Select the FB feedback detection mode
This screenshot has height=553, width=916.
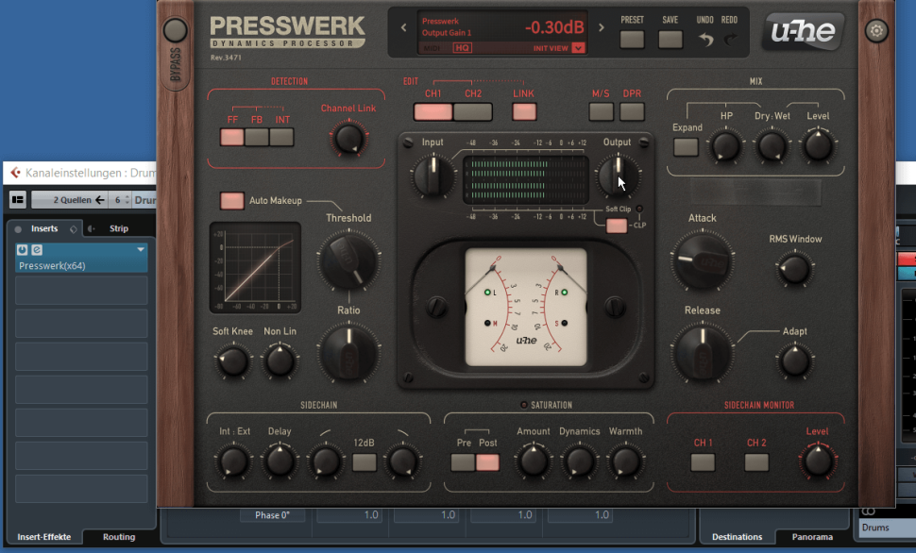tap(255, 137)
